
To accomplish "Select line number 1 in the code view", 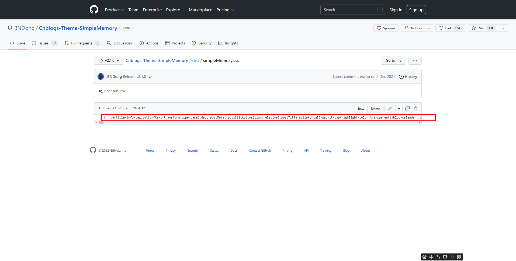I will pyautogui.click(x=104, y=117).
